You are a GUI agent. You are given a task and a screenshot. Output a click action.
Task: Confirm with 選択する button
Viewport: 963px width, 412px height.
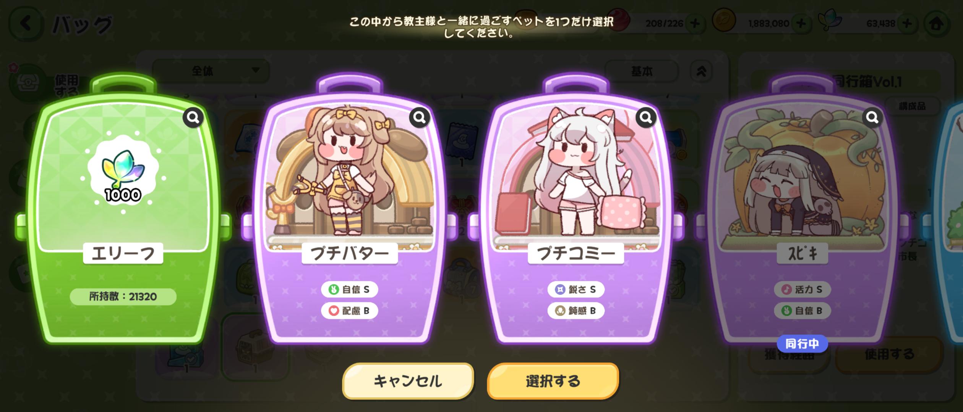coord(553,381)
